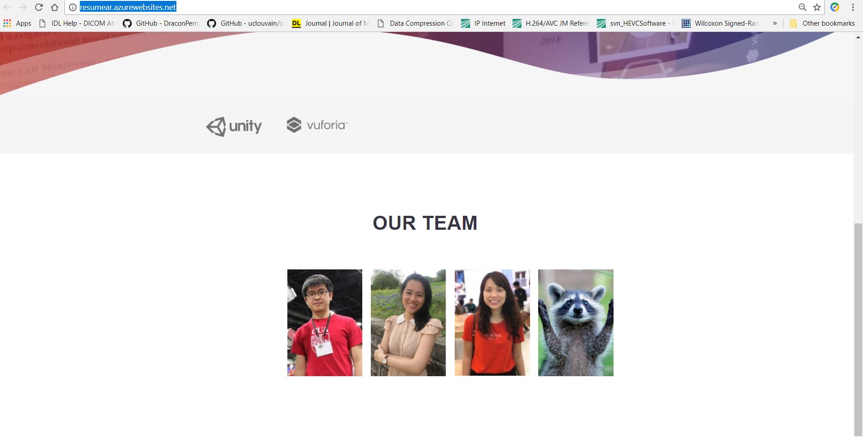Open Data Compression bookmark
The image size is (863, 437).
415,23
